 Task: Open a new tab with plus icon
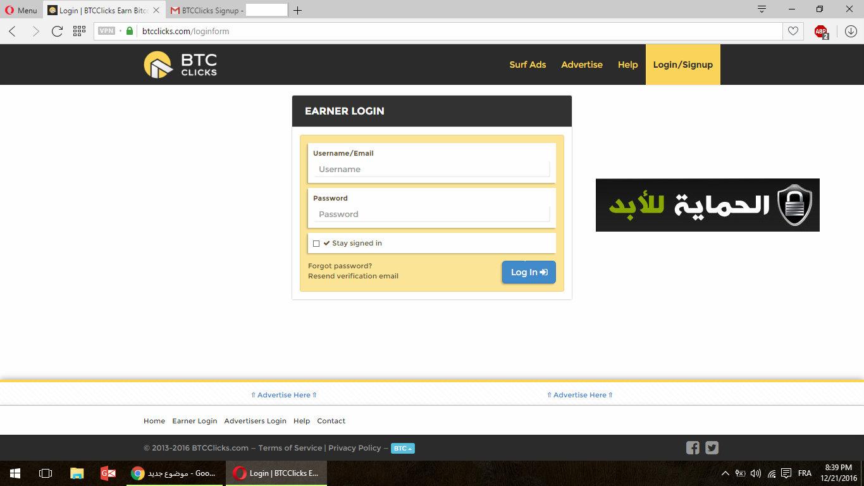tap(297, 10)
